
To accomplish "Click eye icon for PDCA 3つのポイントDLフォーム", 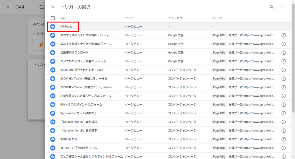I will (53, 105).
